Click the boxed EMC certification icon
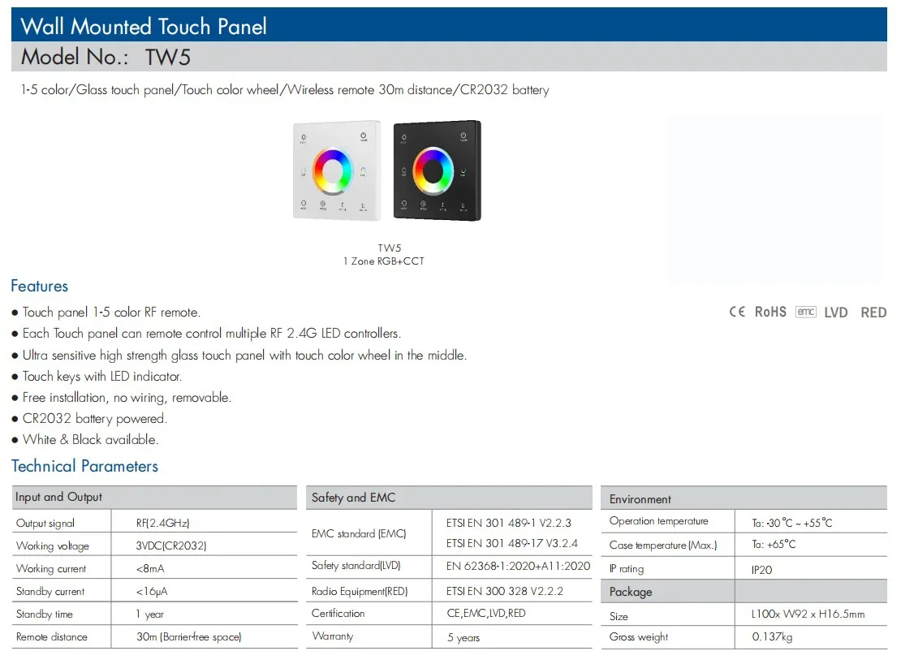 pyautogui.click(x=805, y=311)
